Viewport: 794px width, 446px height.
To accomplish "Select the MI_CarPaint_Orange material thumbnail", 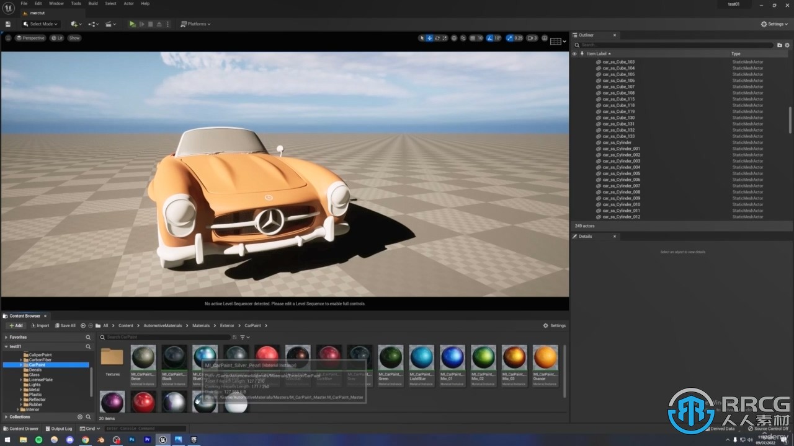I will click(x=545, y=365).
